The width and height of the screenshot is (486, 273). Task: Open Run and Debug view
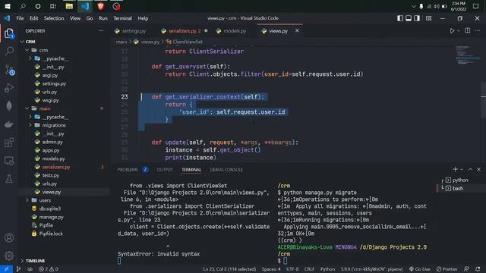pyautogui.click(x=9, y=88)
